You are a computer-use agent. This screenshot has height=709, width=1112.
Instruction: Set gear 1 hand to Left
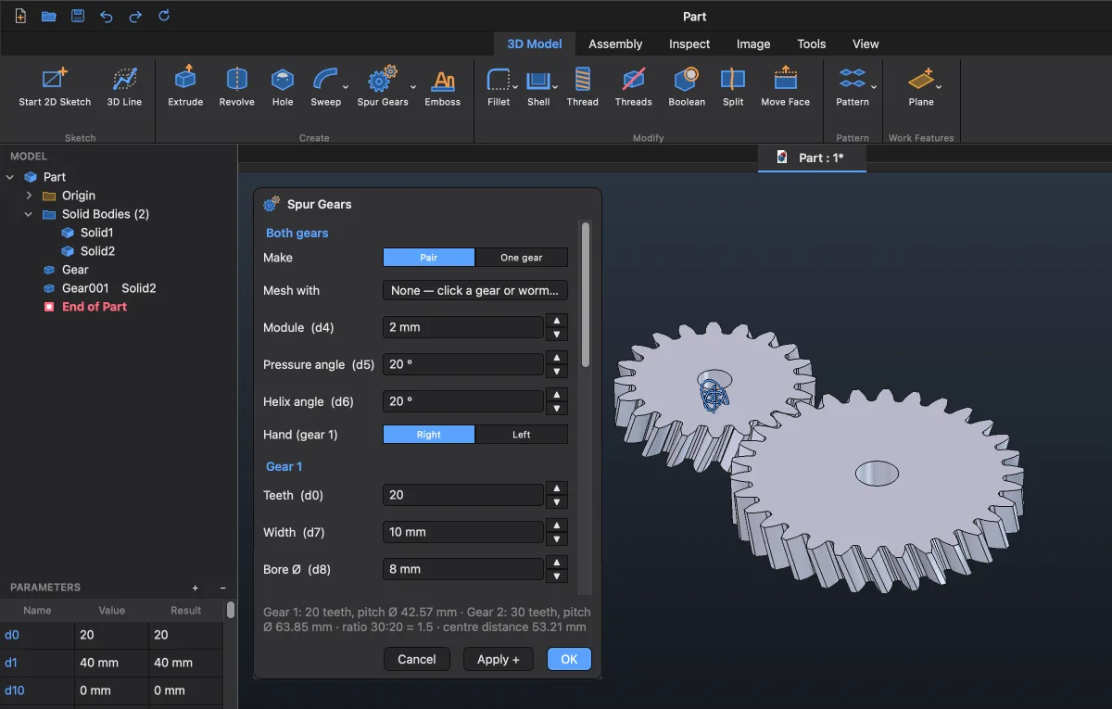click(x=522, y=435)
